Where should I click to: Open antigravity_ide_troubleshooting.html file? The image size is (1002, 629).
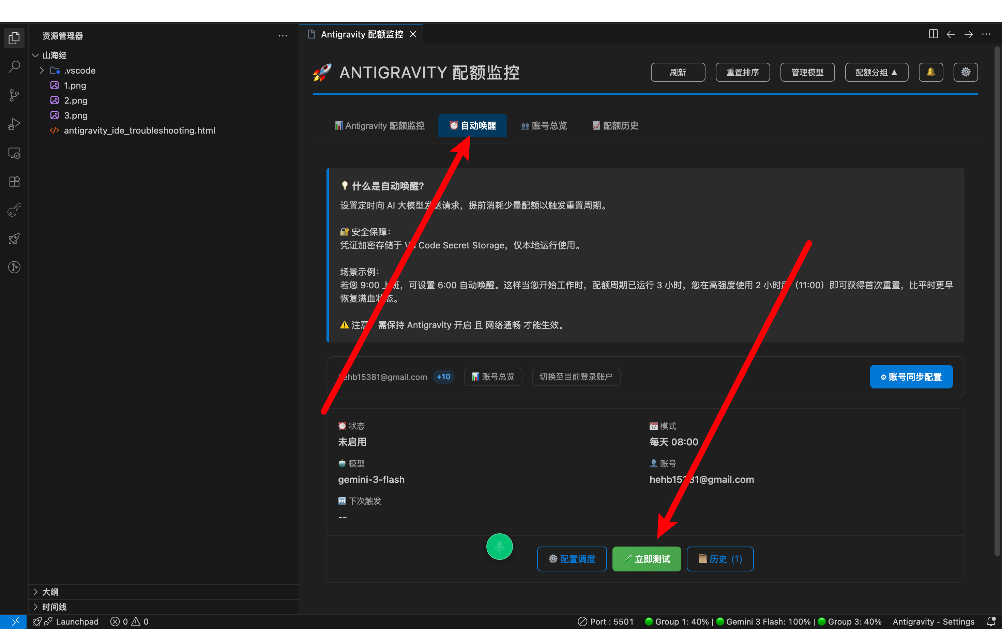click(139, 130)
